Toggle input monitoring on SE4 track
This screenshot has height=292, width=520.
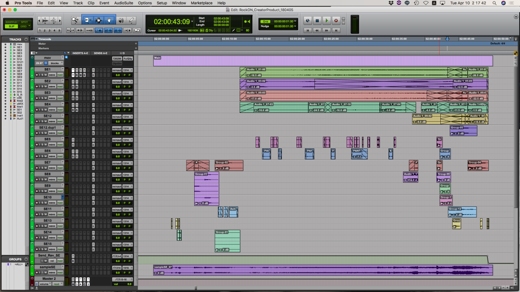39,110
